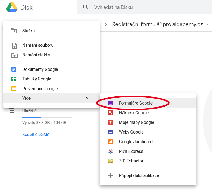Select Nahrání souboru menu entry
Screen dimensions: 212x192
point(51,45)
